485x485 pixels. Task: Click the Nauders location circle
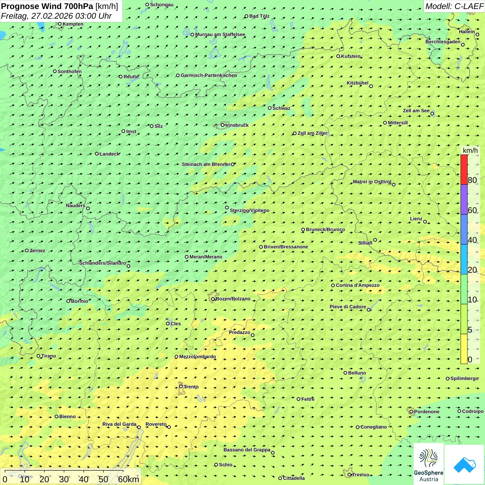(x=88, y=208)
